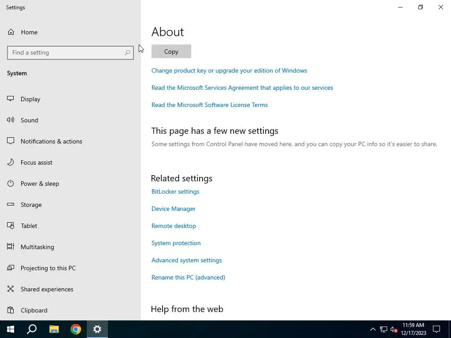Click the Display monitor icon

tap(11, 99)
